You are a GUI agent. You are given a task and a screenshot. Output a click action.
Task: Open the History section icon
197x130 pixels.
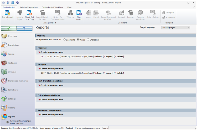pyautogui.click(x=4, y=108)
